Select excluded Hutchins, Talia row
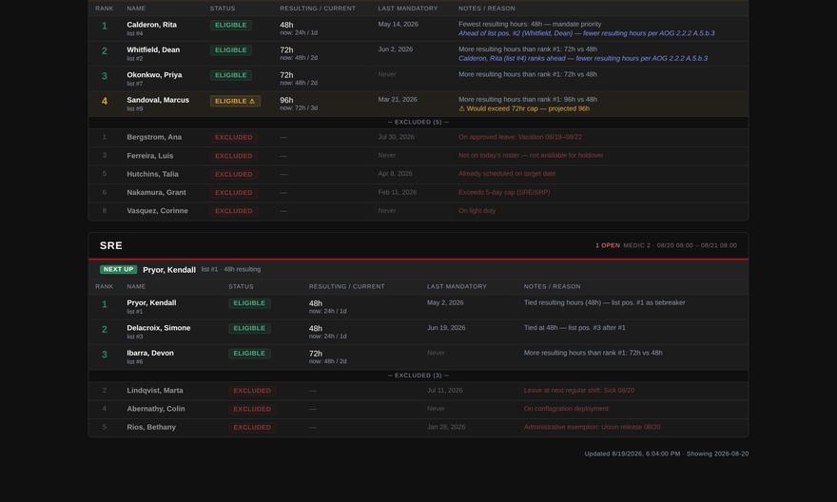 coord(418,174)
